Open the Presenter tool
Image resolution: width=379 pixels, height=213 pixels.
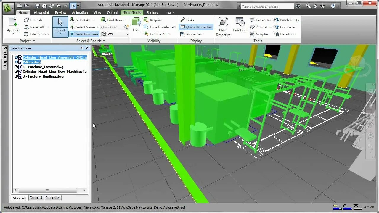coord(260,20)
